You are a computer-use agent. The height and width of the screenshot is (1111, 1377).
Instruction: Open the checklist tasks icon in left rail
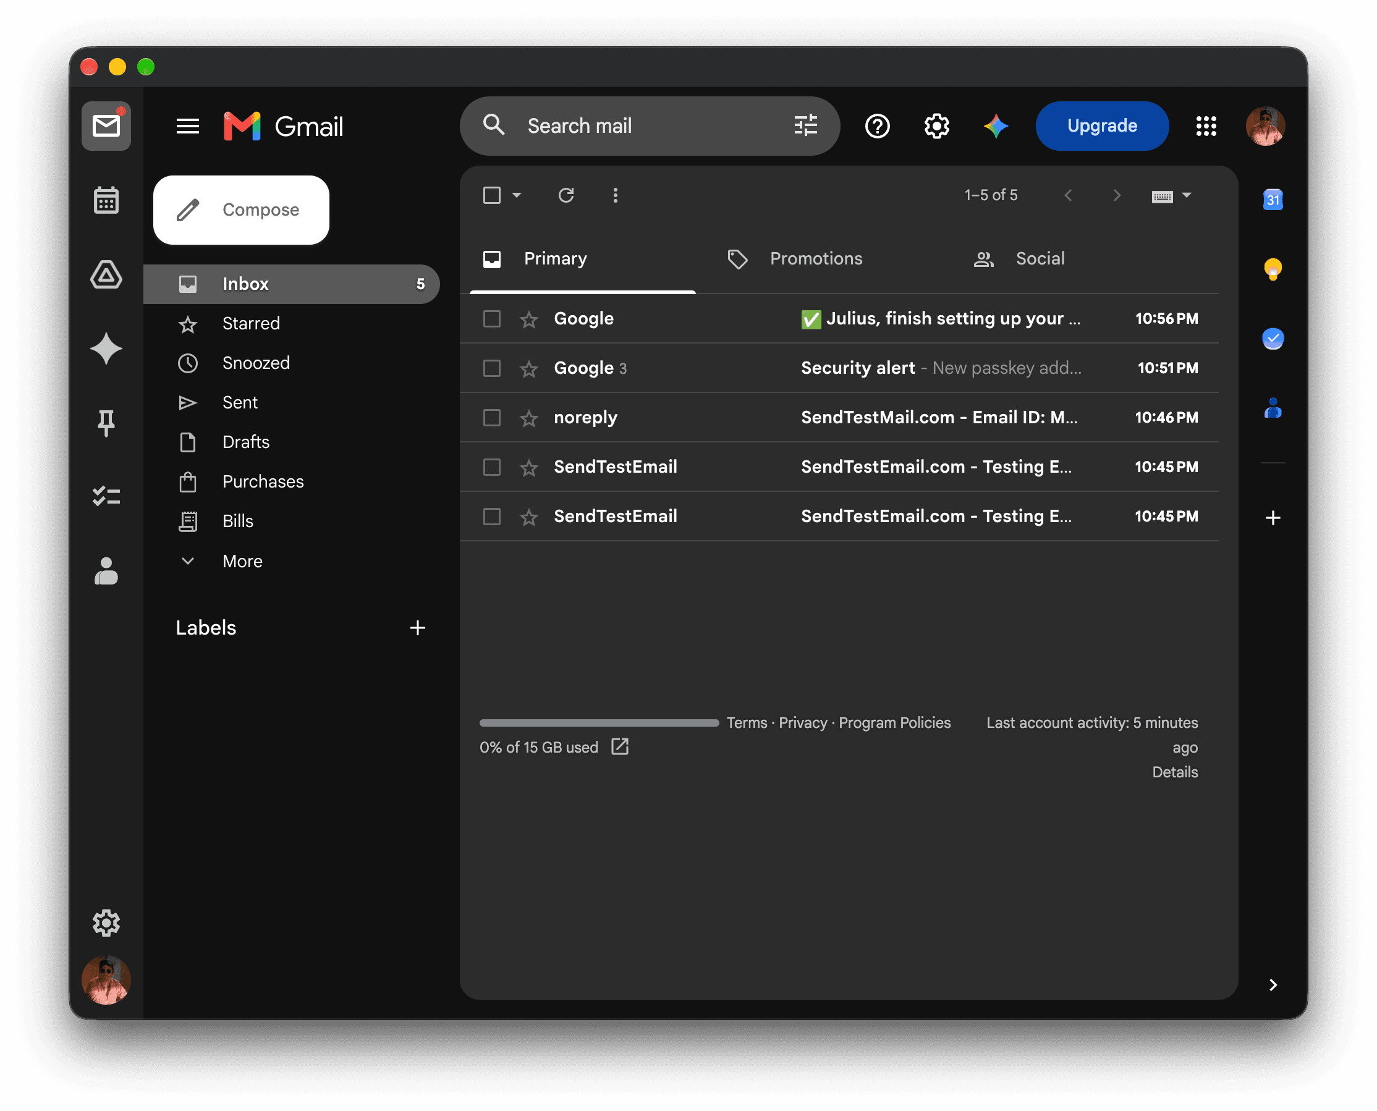tap(106, 497)
